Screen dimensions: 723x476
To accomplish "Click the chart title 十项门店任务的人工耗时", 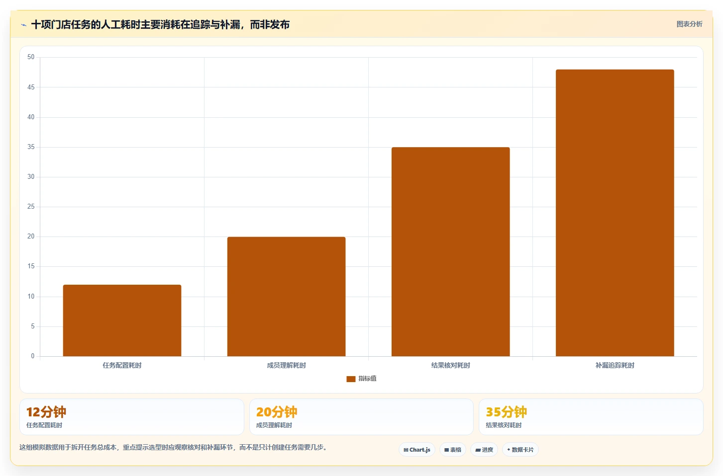I will 160,25.
